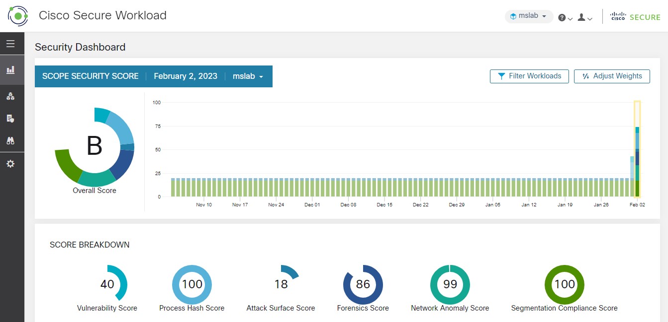Open the hamburger navigation menu
668x322 pixels.
tap(10, 44)
